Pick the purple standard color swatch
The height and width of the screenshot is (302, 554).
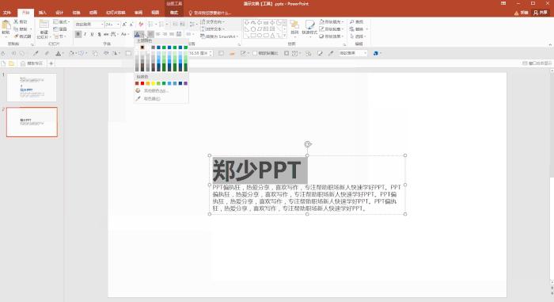(x=186, y=83)
